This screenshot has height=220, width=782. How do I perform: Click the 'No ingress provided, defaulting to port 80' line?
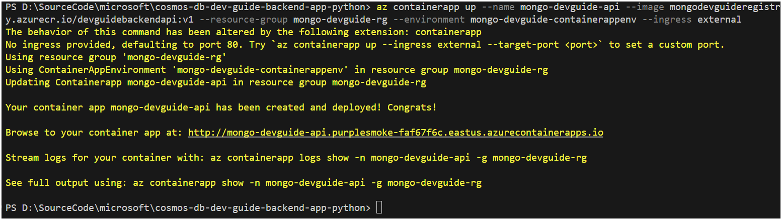tap(365, 45)
